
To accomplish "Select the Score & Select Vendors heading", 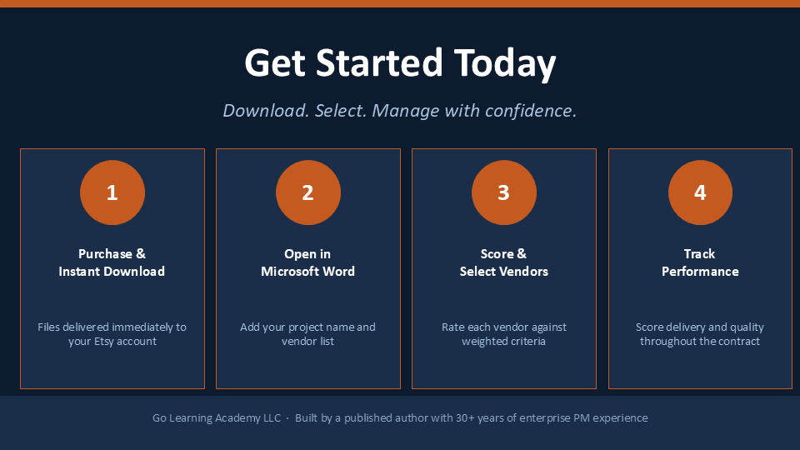I will (x=503, y=262).
